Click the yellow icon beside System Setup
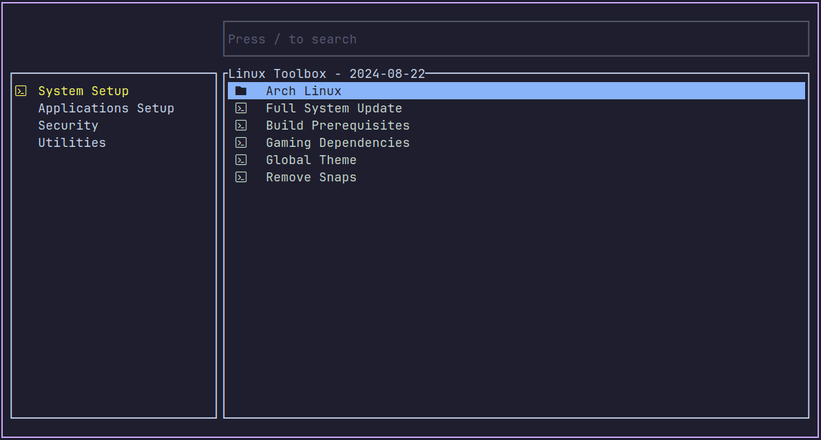The image size is (821, 440). click(21, 91)
